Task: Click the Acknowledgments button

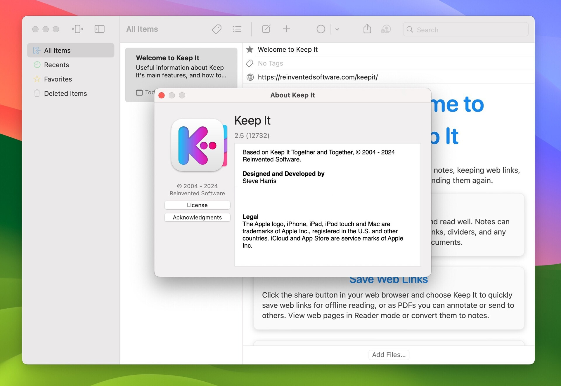Action: tap(197, 217)
